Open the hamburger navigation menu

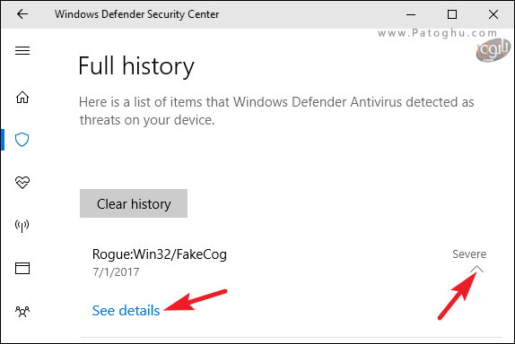[x=22, y=50]
